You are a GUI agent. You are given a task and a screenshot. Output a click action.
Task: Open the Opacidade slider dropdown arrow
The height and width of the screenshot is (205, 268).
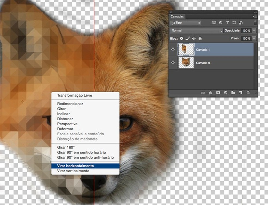click(254, 31)
